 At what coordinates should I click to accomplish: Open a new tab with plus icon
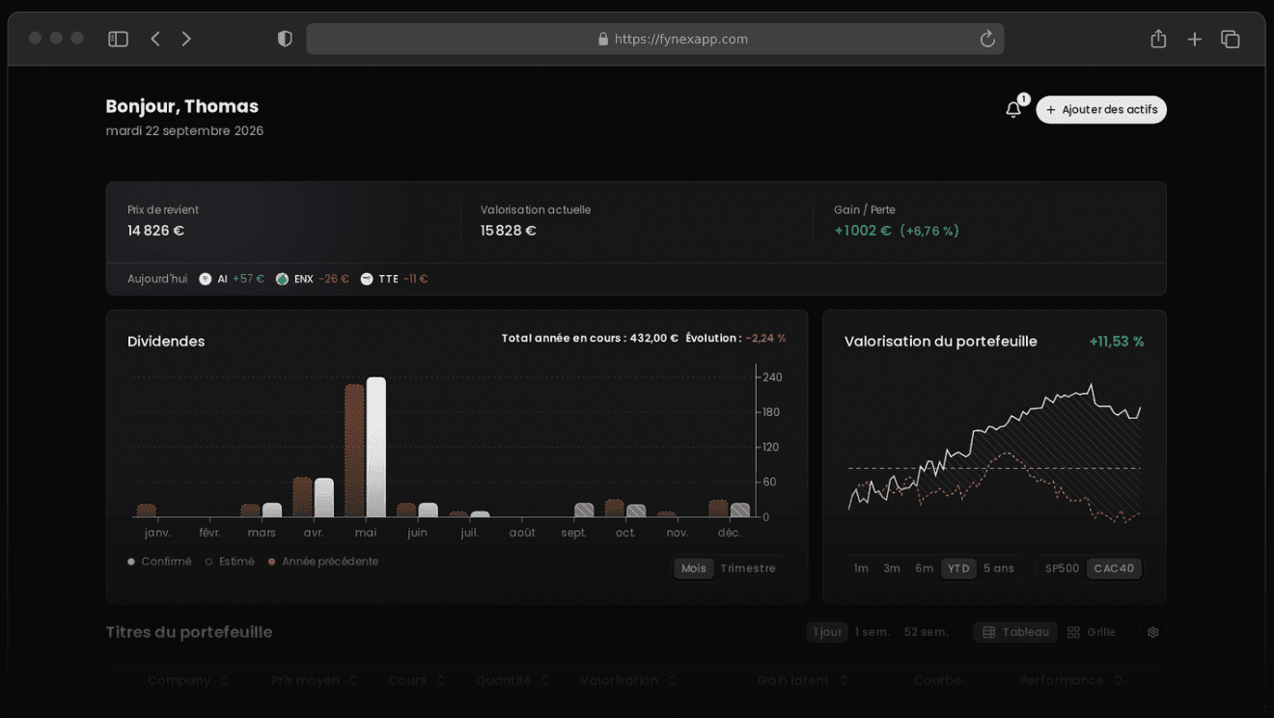(x=1195, y=39)
